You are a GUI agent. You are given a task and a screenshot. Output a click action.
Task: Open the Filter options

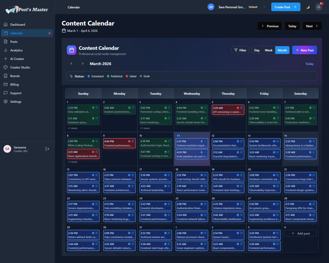click(x=240, y=50)
